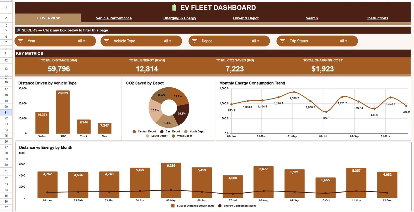Click the 10-Oct bar labeled 3,655
This screenshot has width=414, height=212.
click(326, 188)
